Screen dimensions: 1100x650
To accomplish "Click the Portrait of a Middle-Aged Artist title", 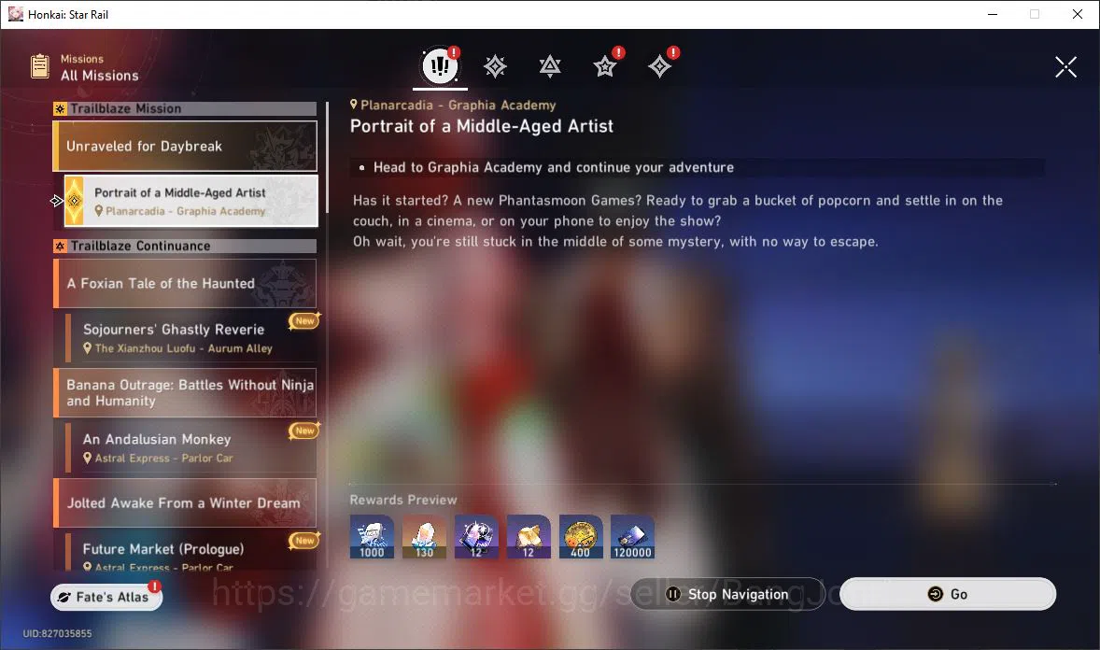I will coord(481,126).
